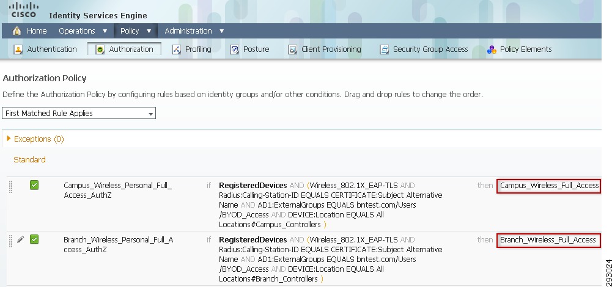Click the Security Group Access icon
This screenshot has width=612, height=287.
385,49
